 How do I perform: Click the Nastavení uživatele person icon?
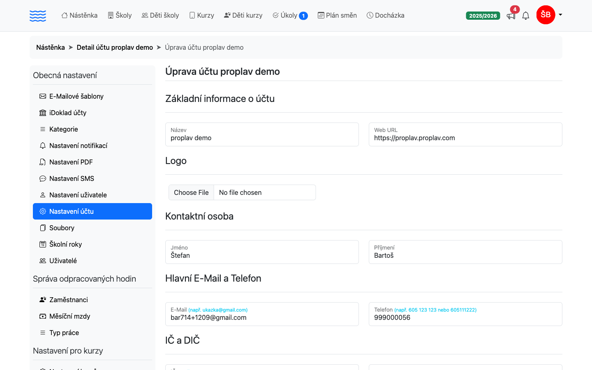click(43, 195)
